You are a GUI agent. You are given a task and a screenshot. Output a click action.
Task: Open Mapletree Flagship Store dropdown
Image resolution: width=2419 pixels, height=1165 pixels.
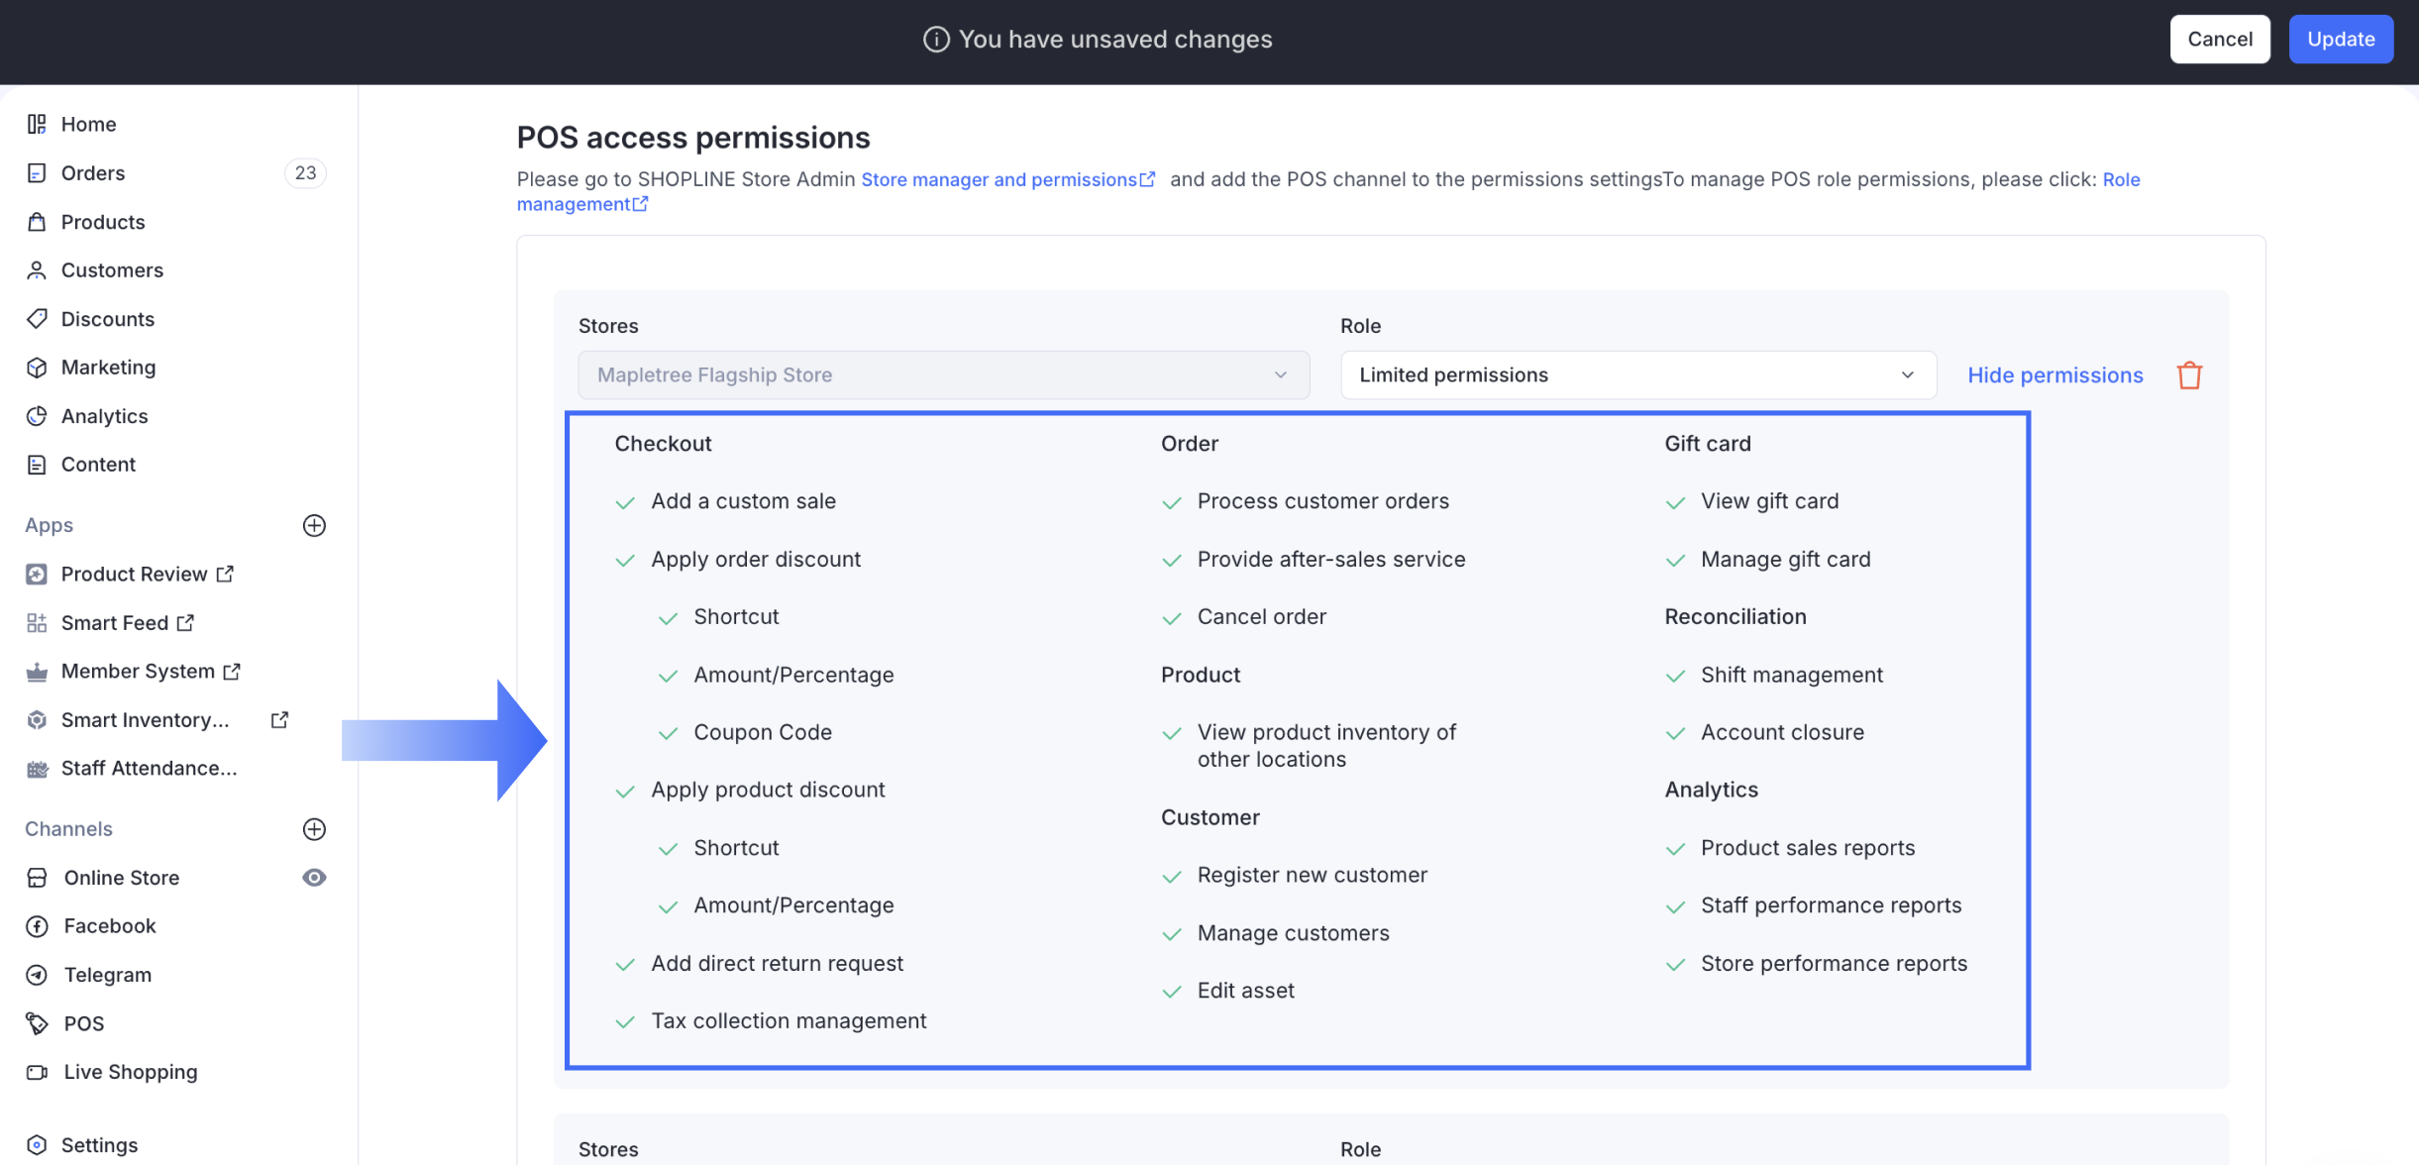click(x=943, y=375)
